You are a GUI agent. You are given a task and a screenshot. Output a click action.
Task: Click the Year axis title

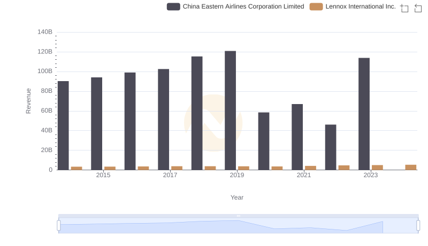237,197
